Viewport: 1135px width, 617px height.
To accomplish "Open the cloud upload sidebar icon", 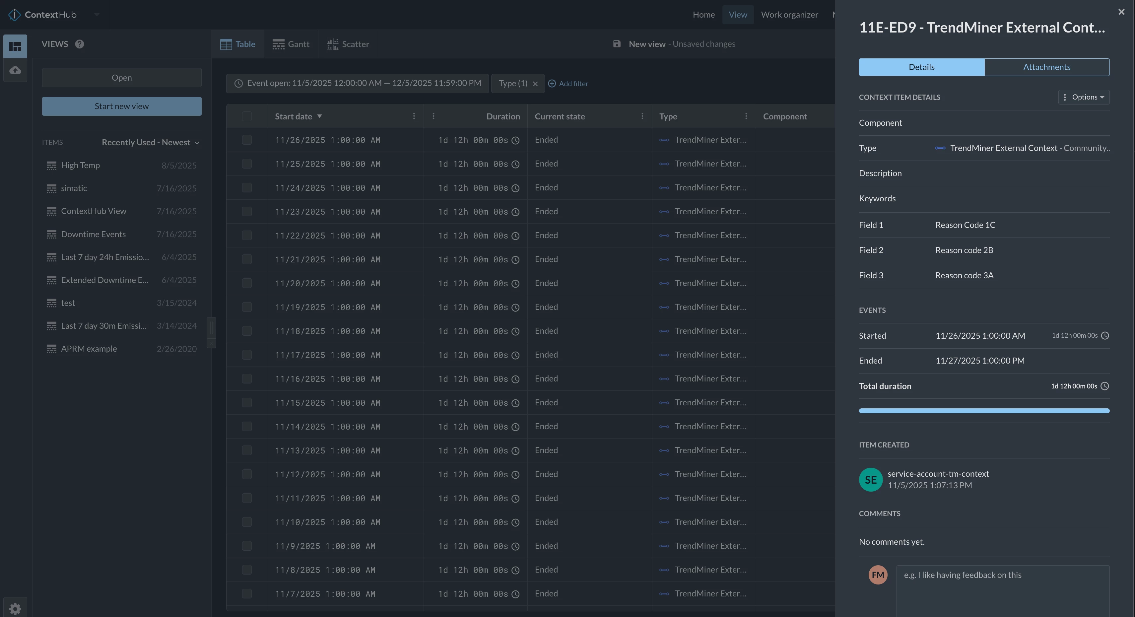I will pyautogui.click(x=15, y=70).
